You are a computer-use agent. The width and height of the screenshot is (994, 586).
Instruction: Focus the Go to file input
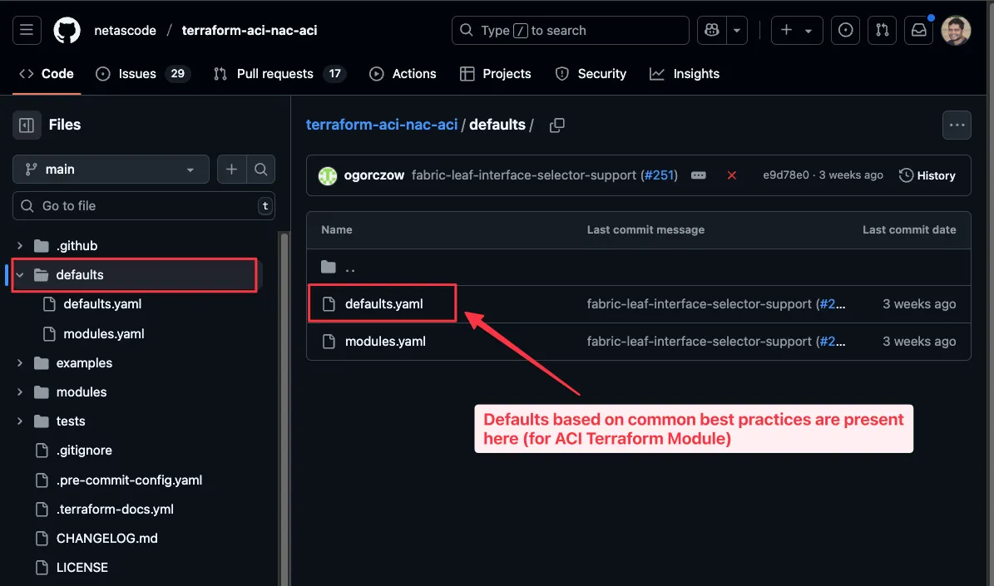tap(143, 205)
